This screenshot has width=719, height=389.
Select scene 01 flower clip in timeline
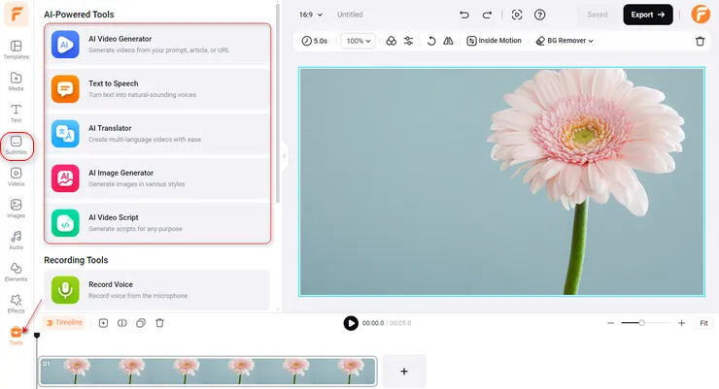pos(208,372)
